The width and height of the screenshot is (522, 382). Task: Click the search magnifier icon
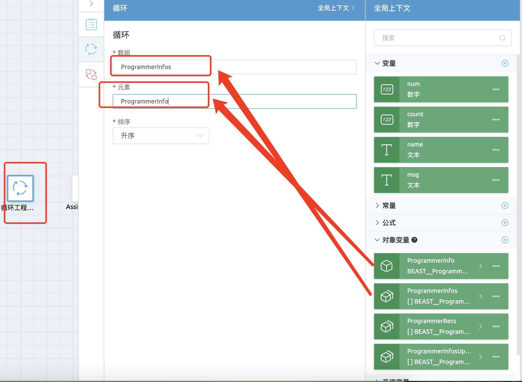[502, 38]
